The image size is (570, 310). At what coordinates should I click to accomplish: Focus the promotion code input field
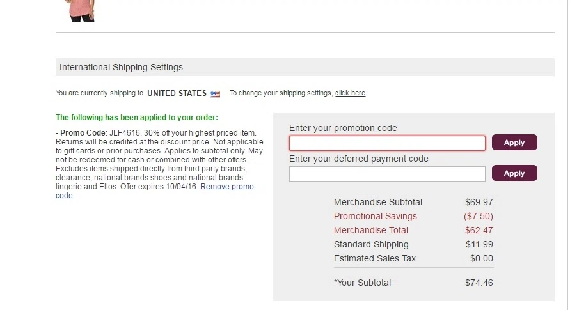coord(387,143)
